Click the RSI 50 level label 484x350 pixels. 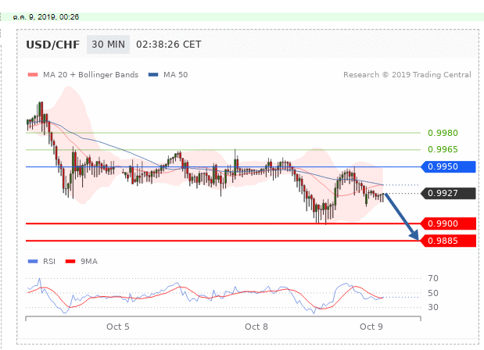(433, 293)
